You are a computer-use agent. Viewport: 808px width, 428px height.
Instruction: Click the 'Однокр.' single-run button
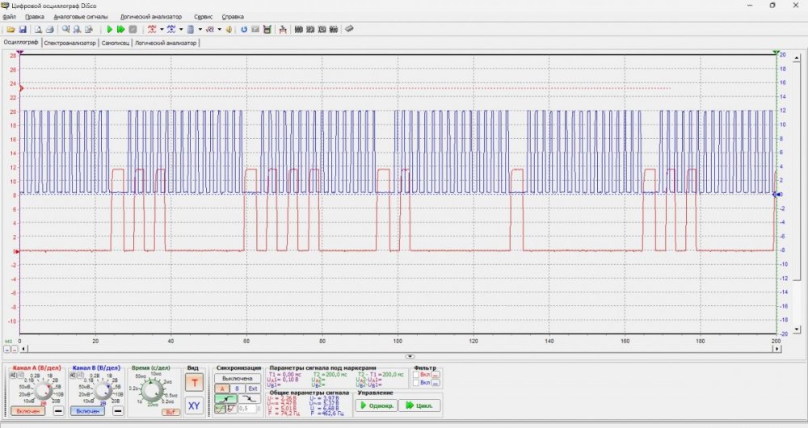(375, 405)
